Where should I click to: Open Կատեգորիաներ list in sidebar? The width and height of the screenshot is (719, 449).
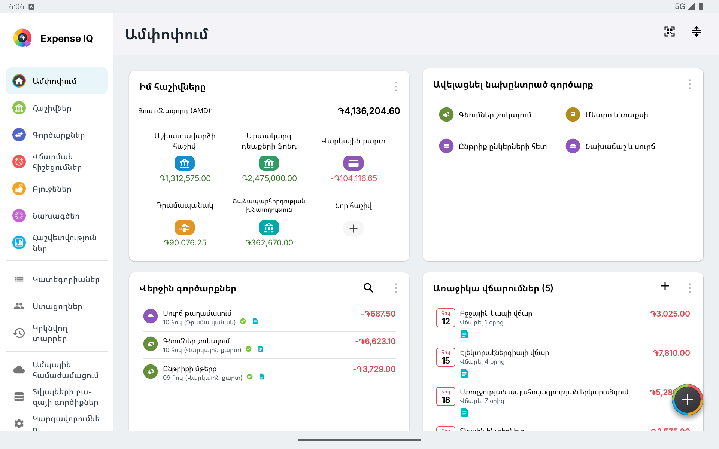click(57, 279)
